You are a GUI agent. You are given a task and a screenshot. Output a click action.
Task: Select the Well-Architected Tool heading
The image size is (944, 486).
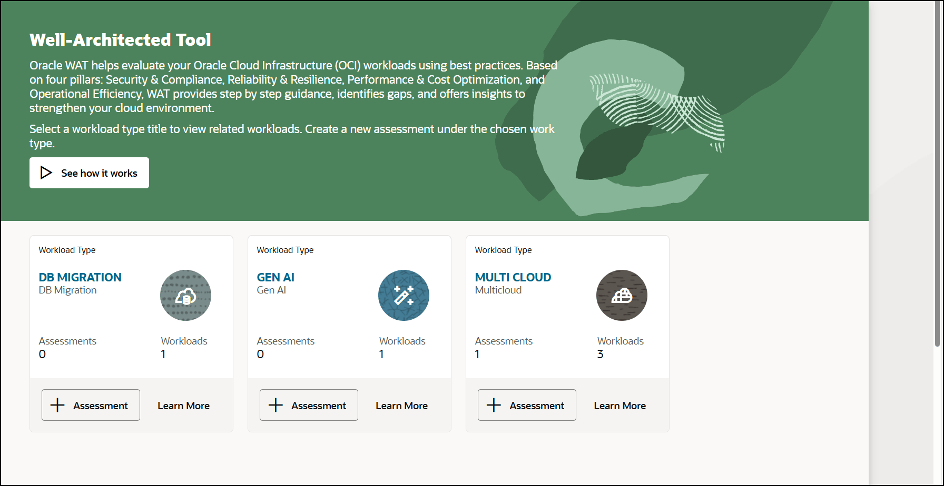(x=120, y=39)
